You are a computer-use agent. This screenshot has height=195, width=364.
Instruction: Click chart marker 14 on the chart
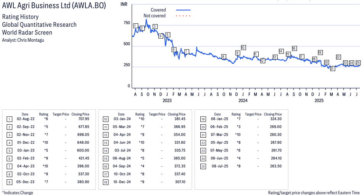click(x=281, y=51)
